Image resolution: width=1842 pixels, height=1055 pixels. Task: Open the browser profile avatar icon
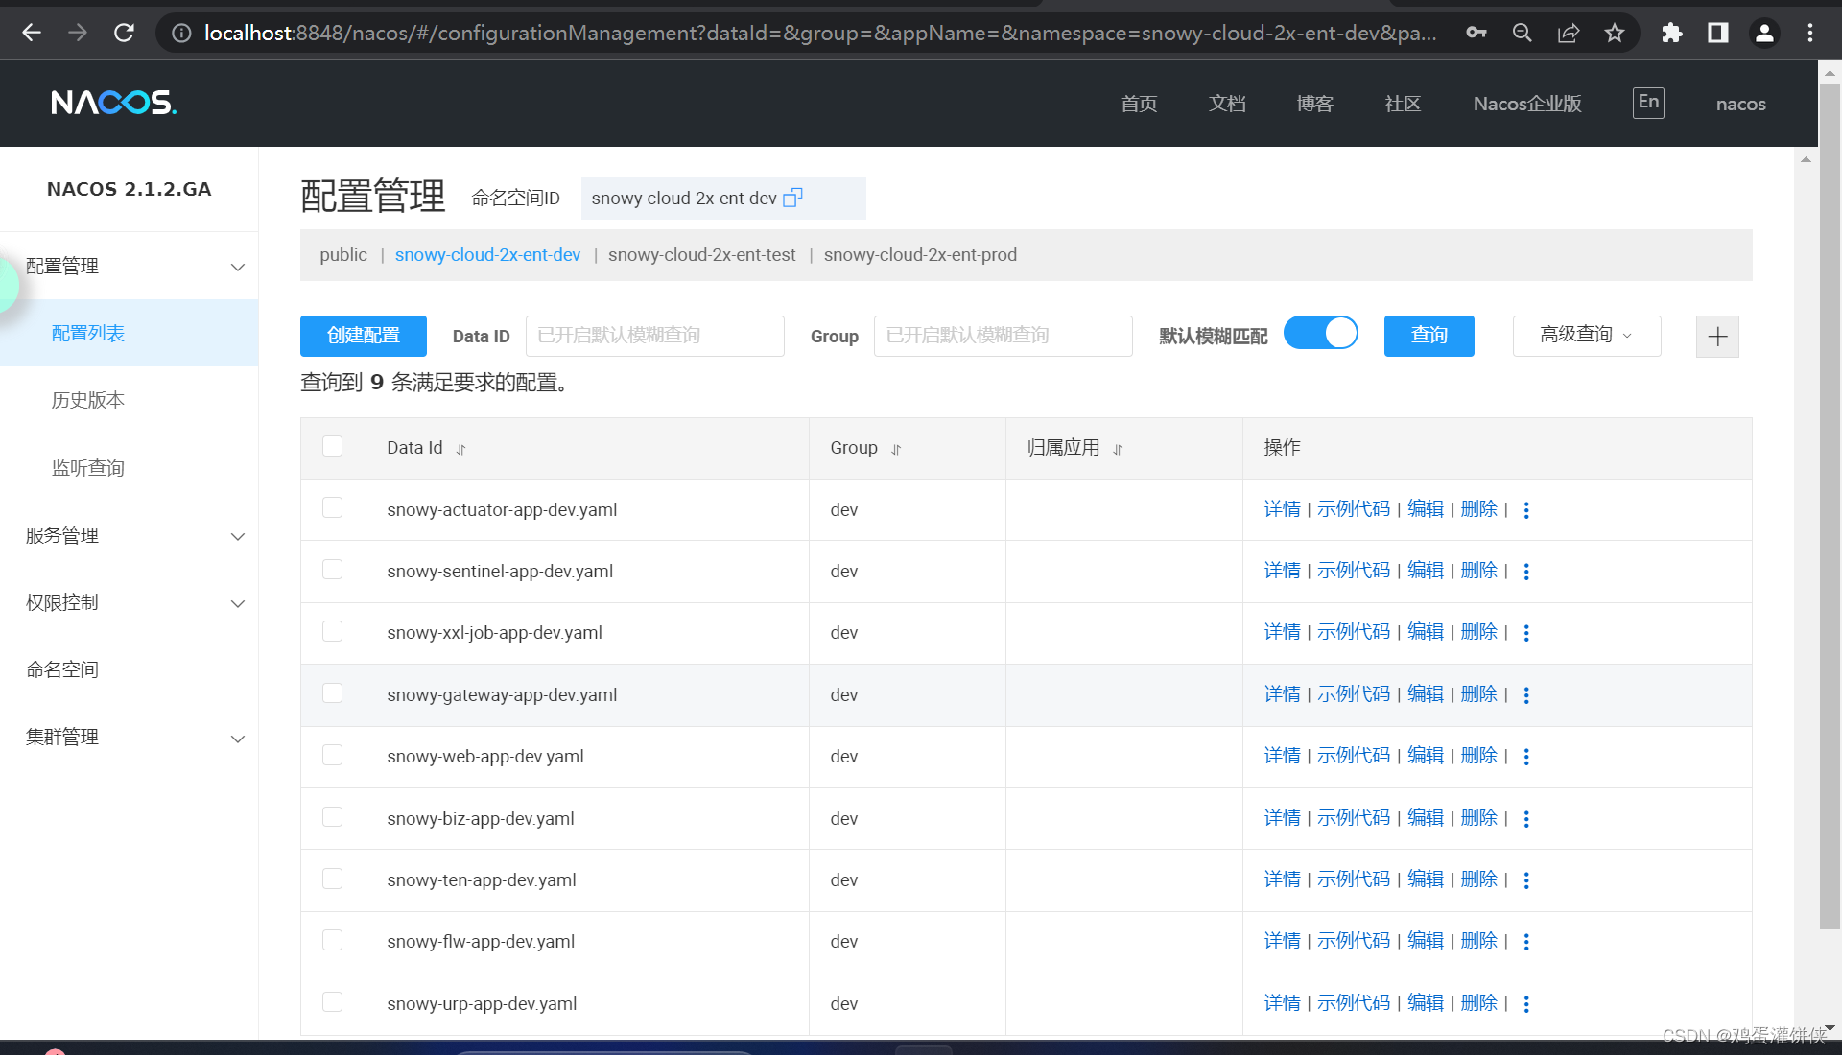[1764, 33]
